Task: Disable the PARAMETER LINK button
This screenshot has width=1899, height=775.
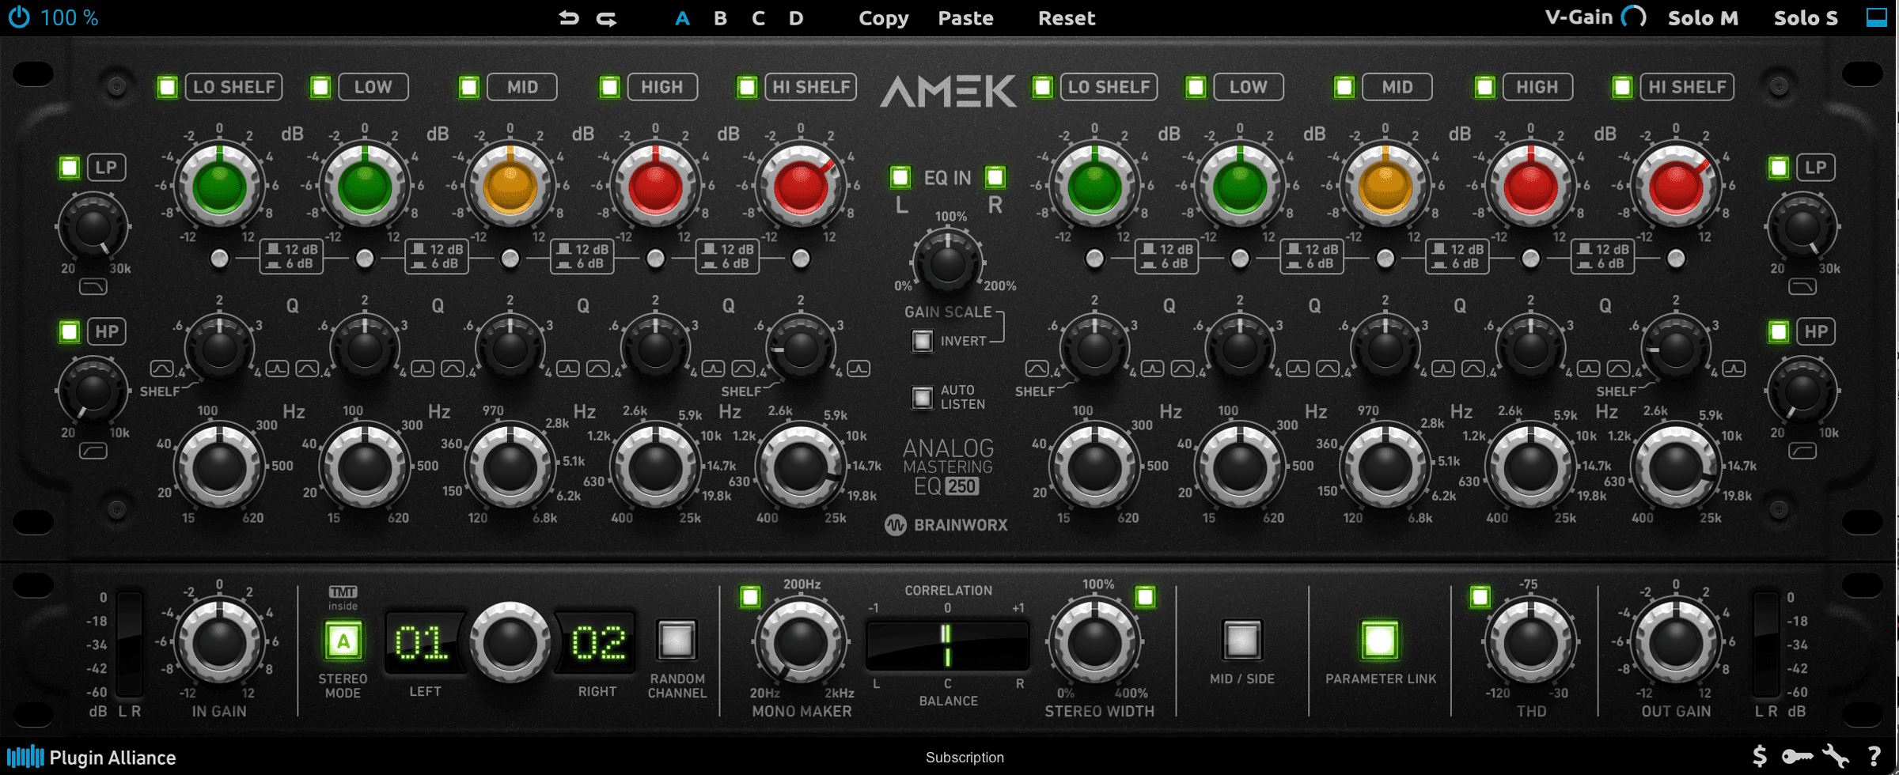Action: (1380, 640)
